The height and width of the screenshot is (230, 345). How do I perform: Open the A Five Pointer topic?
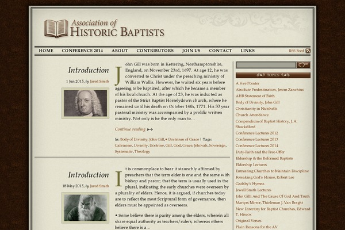click(x=247, y=83)
